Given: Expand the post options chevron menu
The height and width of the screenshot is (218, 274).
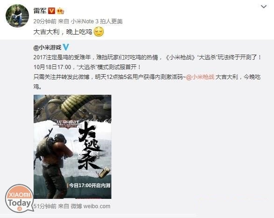Looking at the screenshot, I should pos(264,7).
